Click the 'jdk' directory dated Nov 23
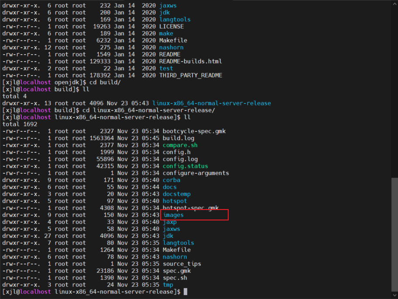This screenshot has width=398, height=299. (168, 236)
